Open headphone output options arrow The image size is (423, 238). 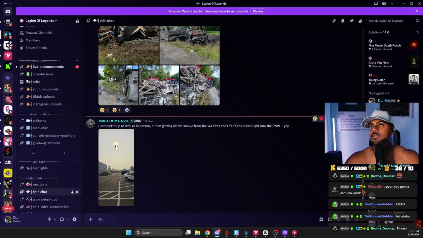[x=67, y=219]
